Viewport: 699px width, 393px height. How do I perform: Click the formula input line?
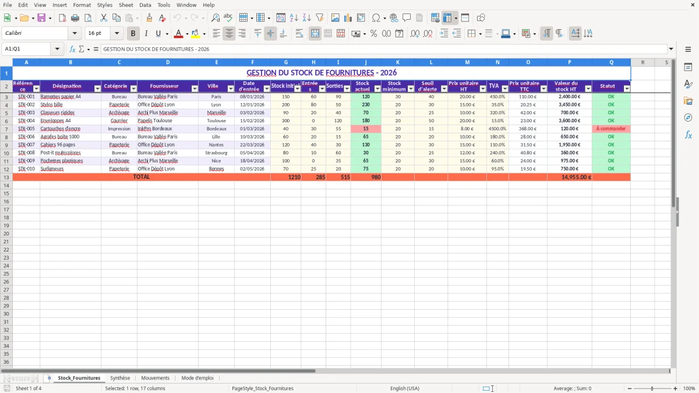click(384, 49)
